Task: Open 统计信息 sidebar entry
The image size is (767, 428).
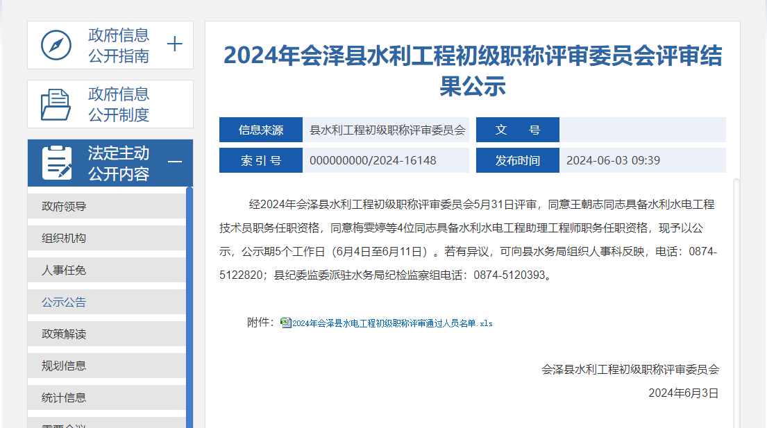Action: 64,398
